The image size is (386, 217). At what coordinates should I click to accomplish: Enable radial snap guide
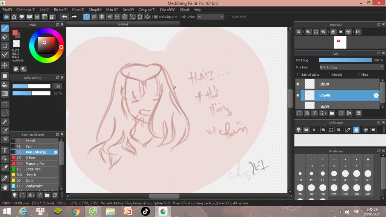coord(117,17)
